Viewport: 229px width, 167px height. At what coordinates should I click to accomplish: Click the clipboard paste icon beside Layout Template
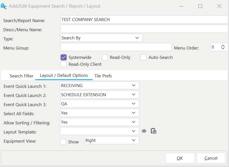pos(153,131)
